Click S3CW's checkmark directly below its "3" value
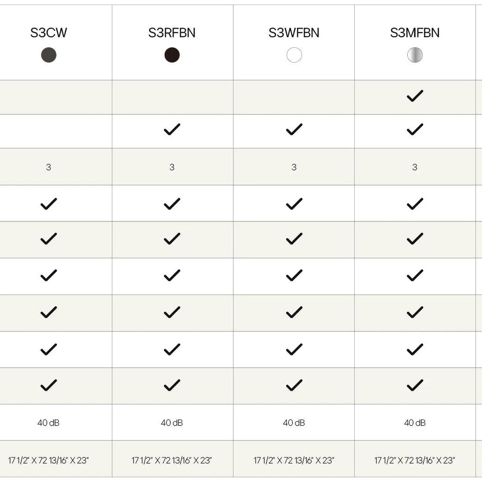This screenshot has height=482, width=482. click(x=49, y=204)
